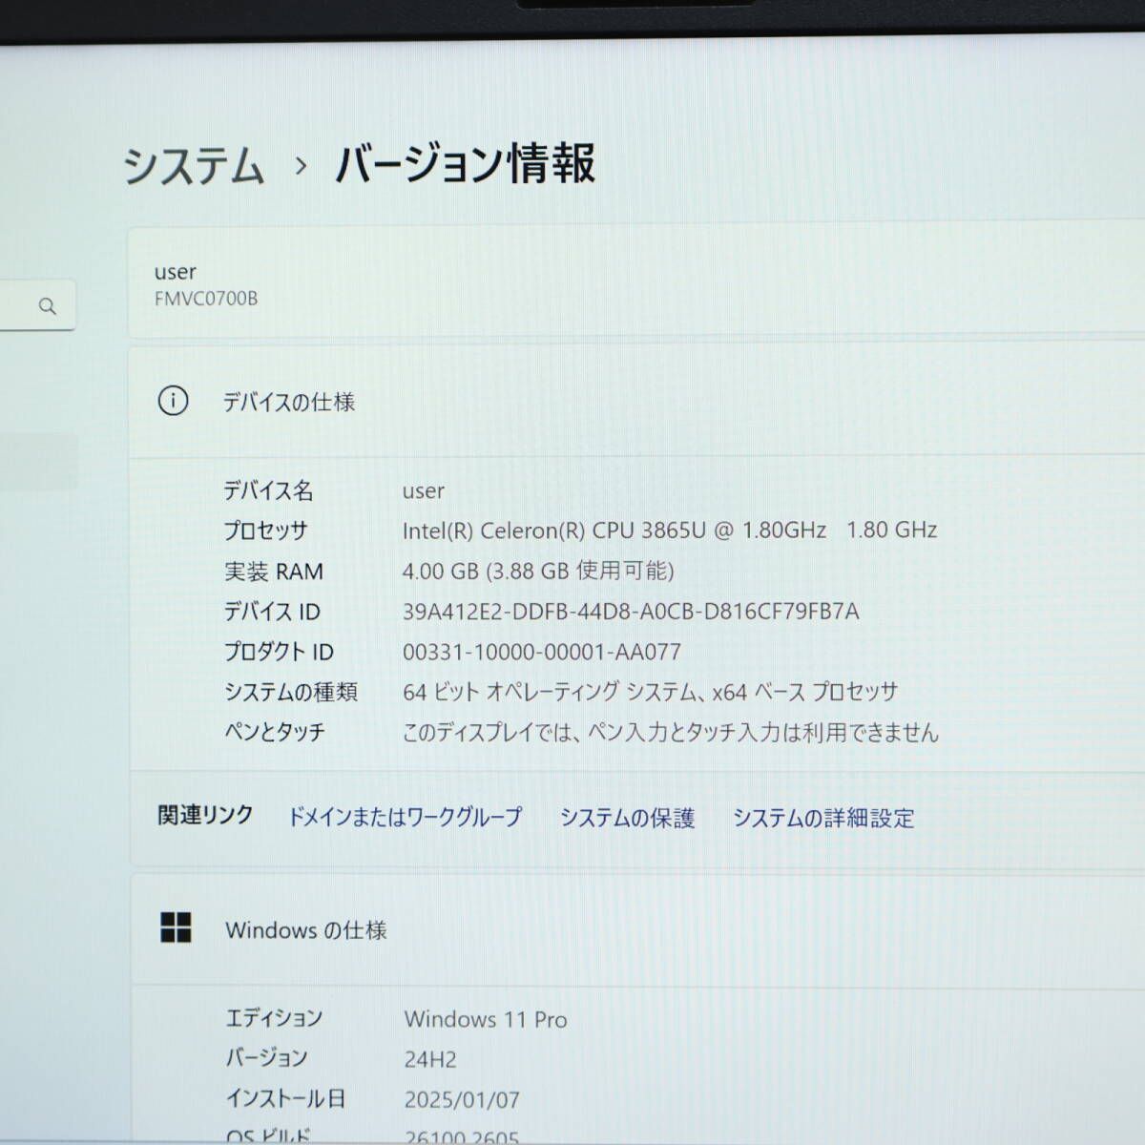This screenshot has height=1145, width=1145.
Task: Open システムの保護 link
Action: click(x=627, y=818)
